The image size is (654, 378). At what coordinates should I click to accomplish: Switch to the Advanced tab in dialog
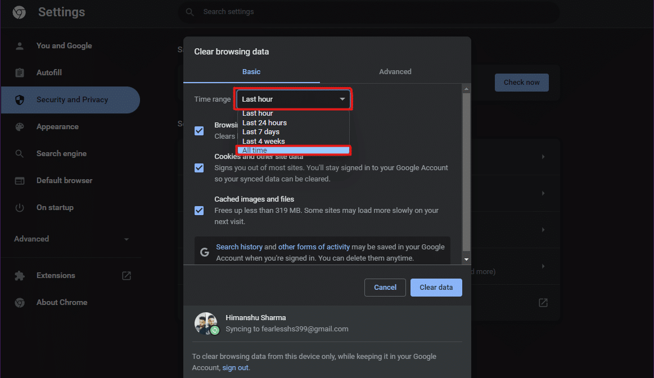(x=395, y=72)
